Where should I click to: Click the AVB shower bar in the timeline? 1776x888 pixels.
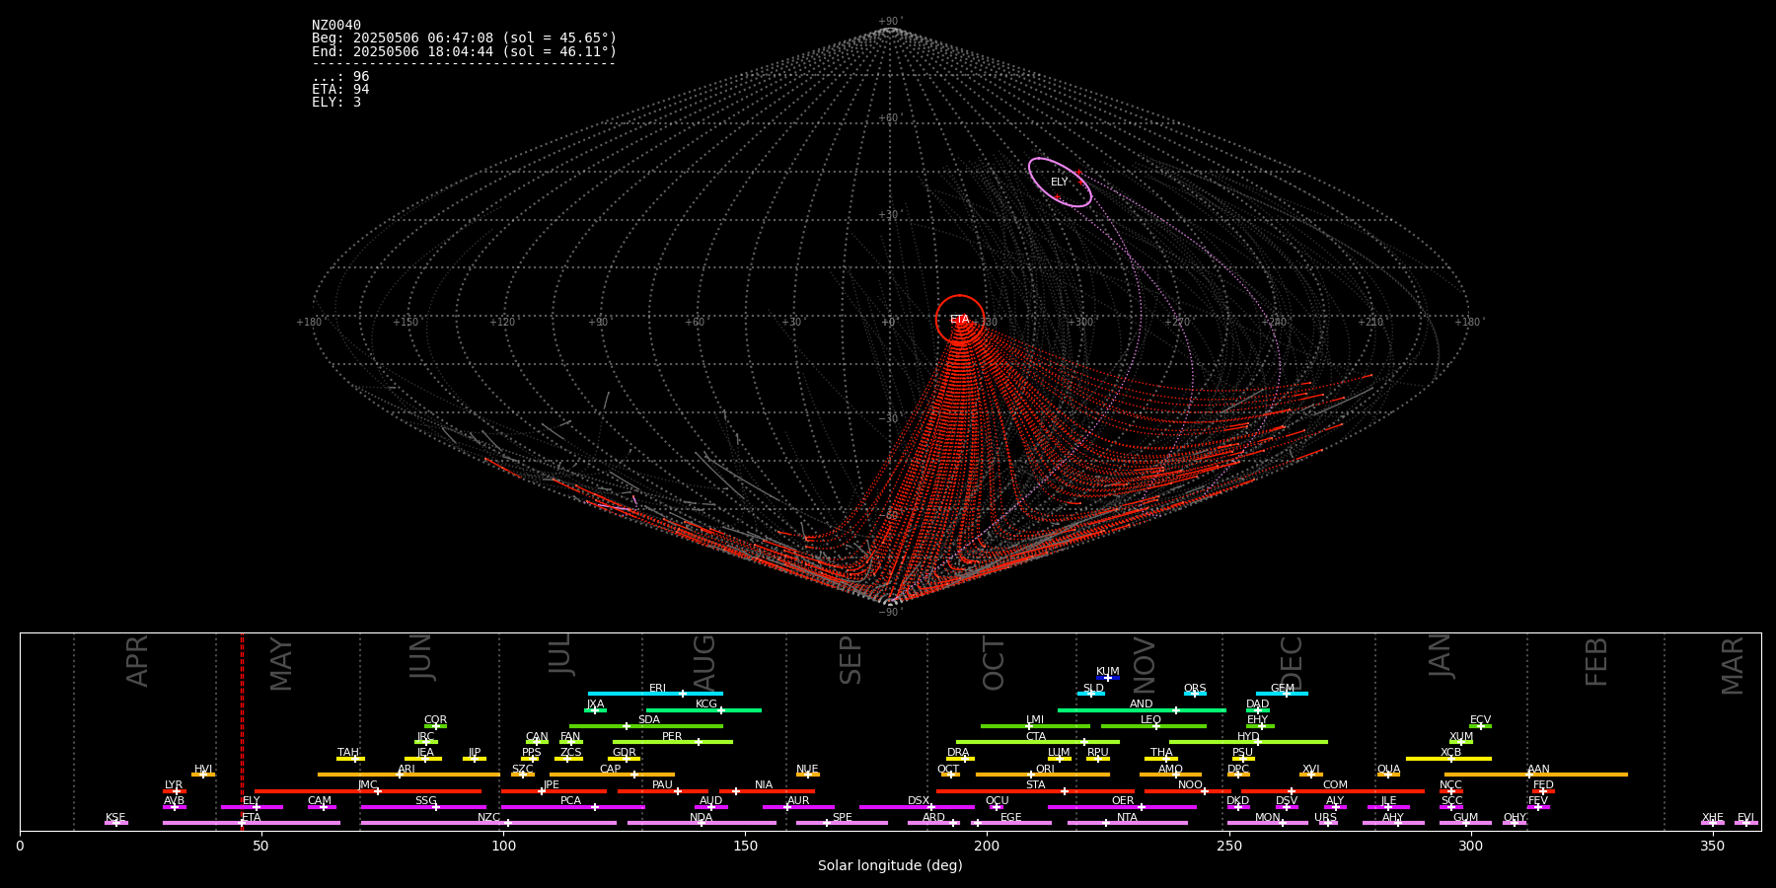175,807
